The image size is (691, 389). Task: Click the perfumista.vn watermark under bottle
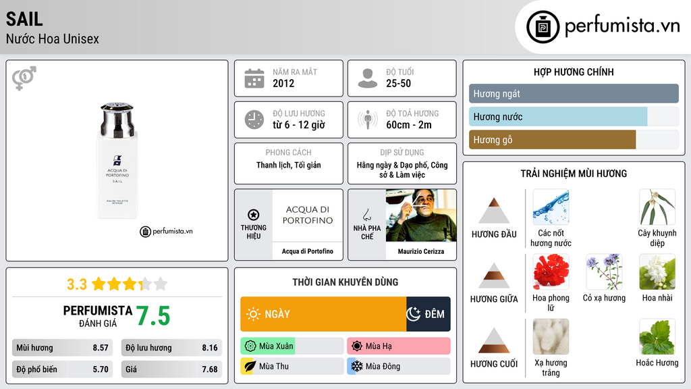(166, 231)
